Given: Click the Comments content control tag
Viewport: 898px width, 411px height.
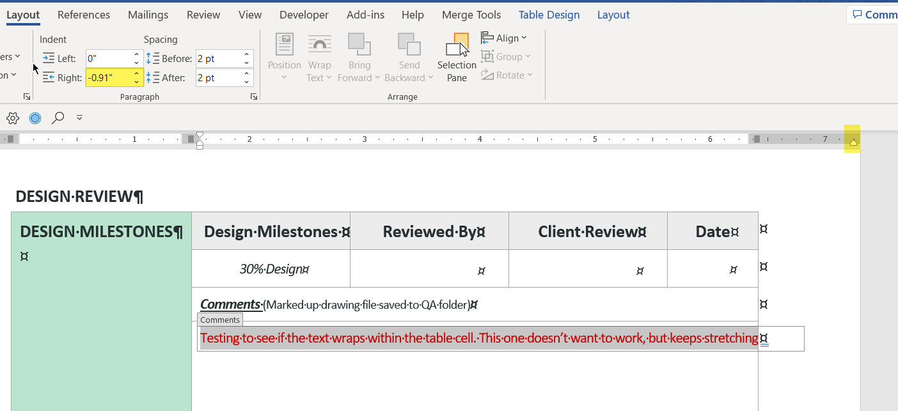Looking at the screenshot, I should 220,320.
